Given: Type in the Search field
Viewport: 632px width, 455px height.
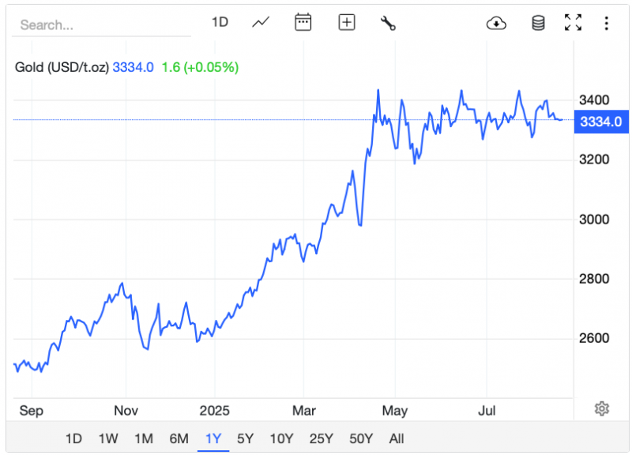Looking at the screenshot, I should (x=101, y=24).
